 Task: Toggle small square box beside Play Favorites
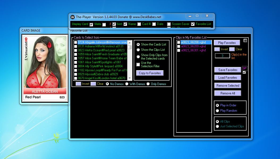[x=245, y=41]
